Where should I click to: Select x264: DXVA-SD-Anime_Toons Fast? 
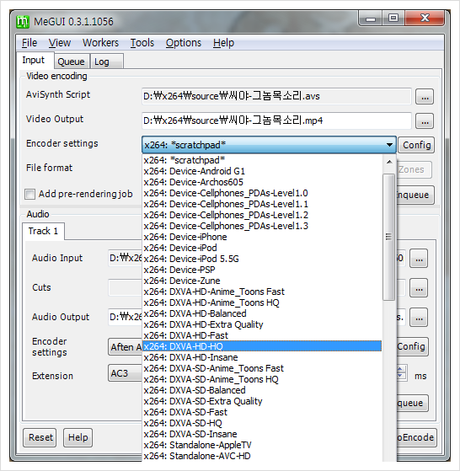pos(262,368)
